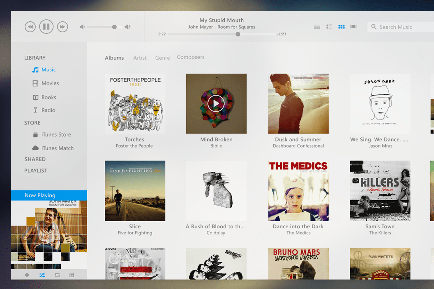Screen dimensions: 434x289
Task: Expand the STORE section header
Action: 32,123
